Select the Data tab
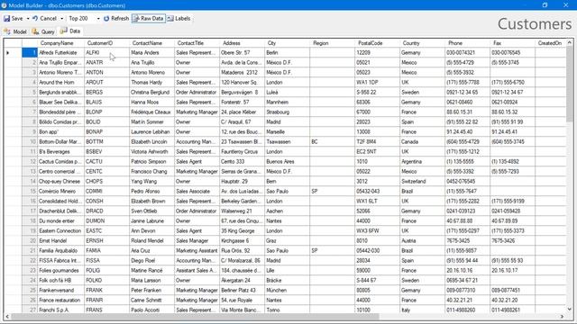This screenshot has height=324, width=577. point(70,31)
